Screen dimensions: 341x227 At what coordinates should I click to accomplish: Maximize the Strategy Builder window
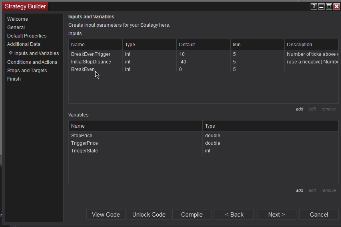(329, 6)
